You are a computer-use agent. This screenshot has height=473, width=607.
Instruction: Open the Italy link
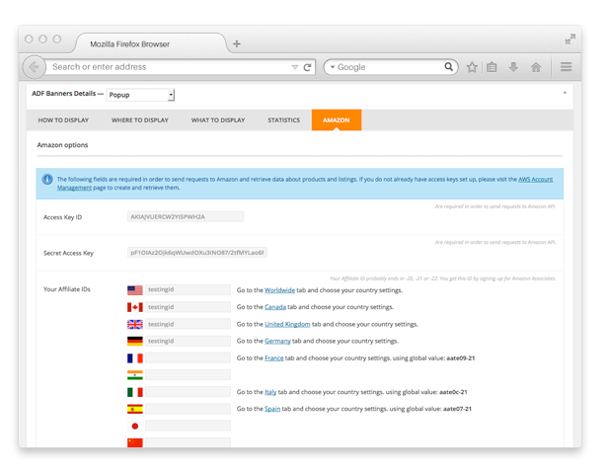(270, 392)
